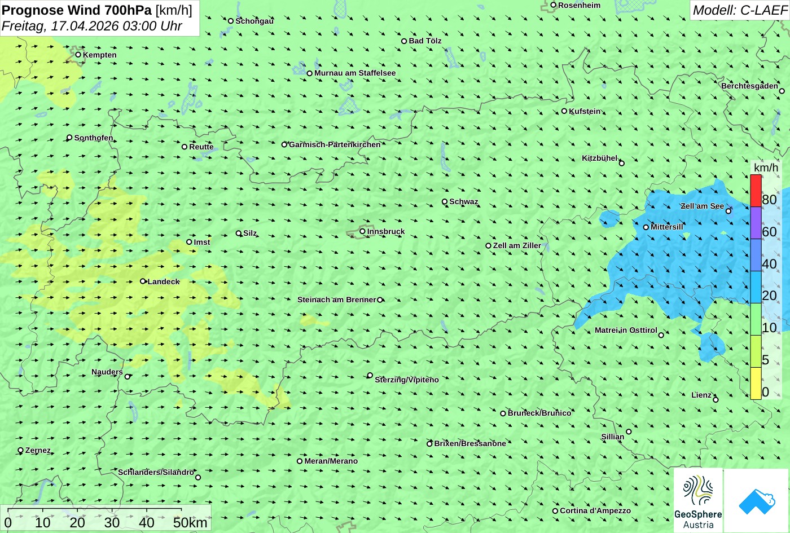Image resolution: width=790 pixels, height=533 pixels.
Task: Click the Rosenheim location marker
Action: point(554,5)
